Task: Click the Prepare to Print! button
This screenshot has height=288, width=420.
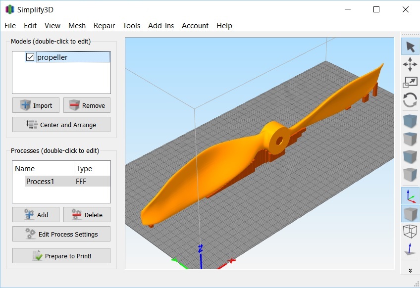Action: click(x=61, y=256)
